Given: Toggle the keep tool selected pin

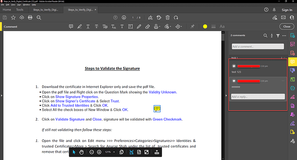Looking at the screenshot, I should coord(192,27).
